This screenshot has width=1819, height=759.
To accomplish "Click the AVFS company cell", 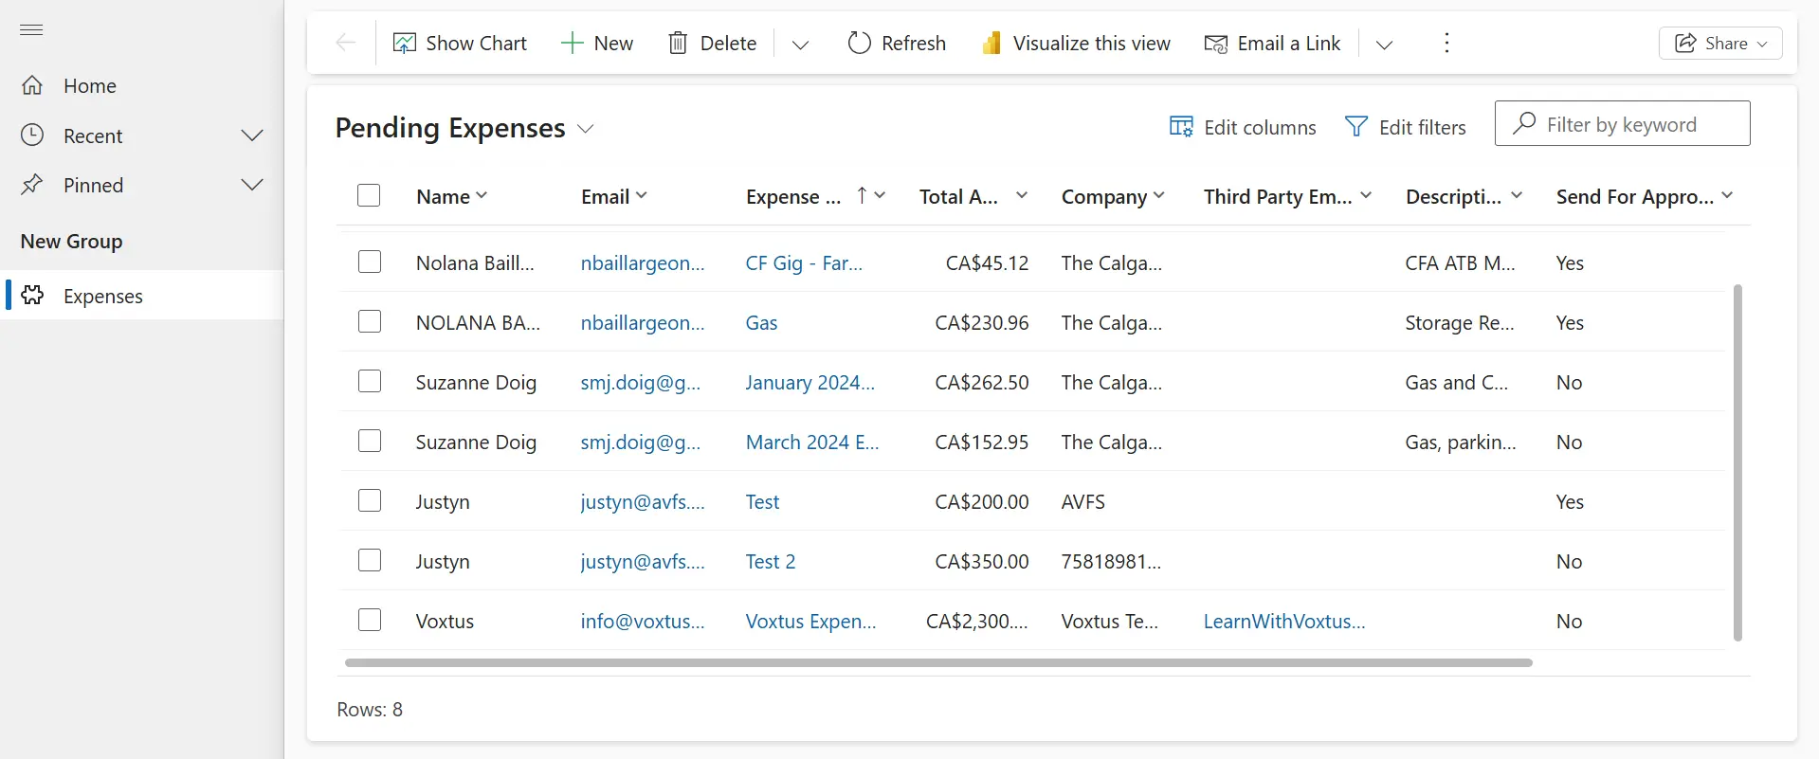I will [x=1083, y=502].
